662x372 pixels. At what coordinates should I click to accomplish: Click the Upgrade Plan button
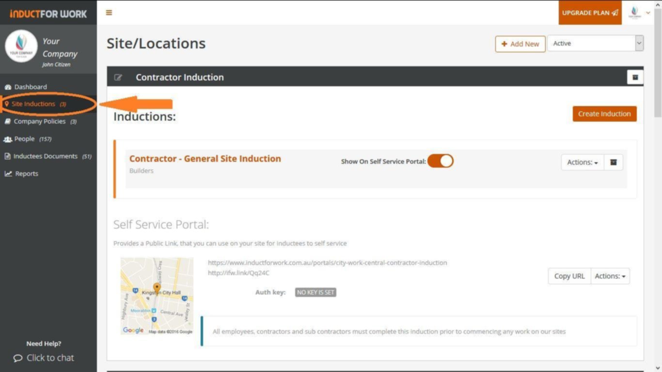(x=590, y=13)
